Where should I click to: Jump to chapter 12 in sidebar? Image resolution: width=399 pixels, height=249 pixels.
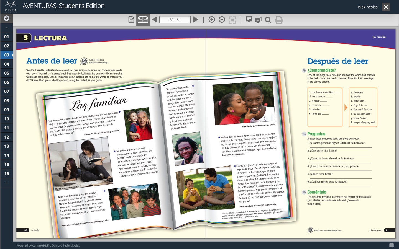(7, 137)
